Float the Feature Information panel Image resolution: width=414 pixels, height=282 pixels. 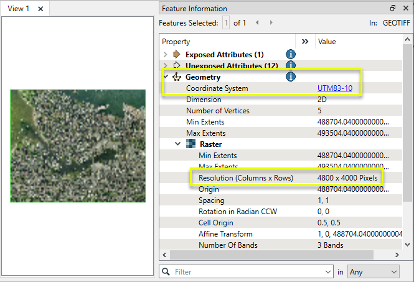[393, 8]
